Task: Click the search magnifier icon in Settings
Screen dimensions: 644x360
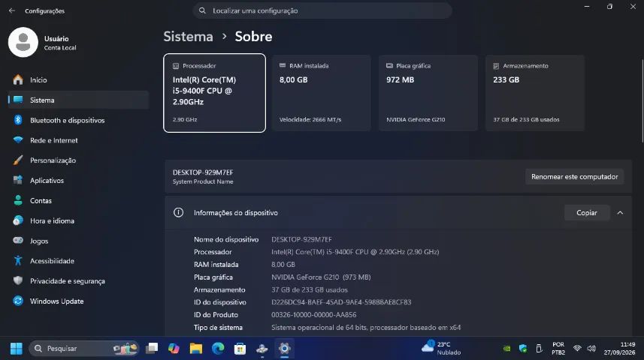Action: point(202,10)
